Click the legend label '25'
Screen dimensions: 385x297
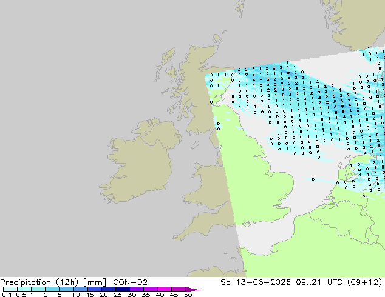pyautogui.click(x=118, y=295)
